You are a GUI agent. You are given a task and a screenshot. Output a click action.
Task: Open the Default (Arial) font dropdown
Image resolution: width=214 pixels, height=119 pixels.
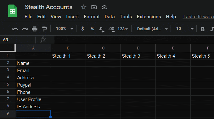[152, 29]
